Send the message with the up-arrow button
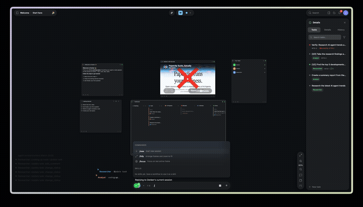 click(227, 185)
